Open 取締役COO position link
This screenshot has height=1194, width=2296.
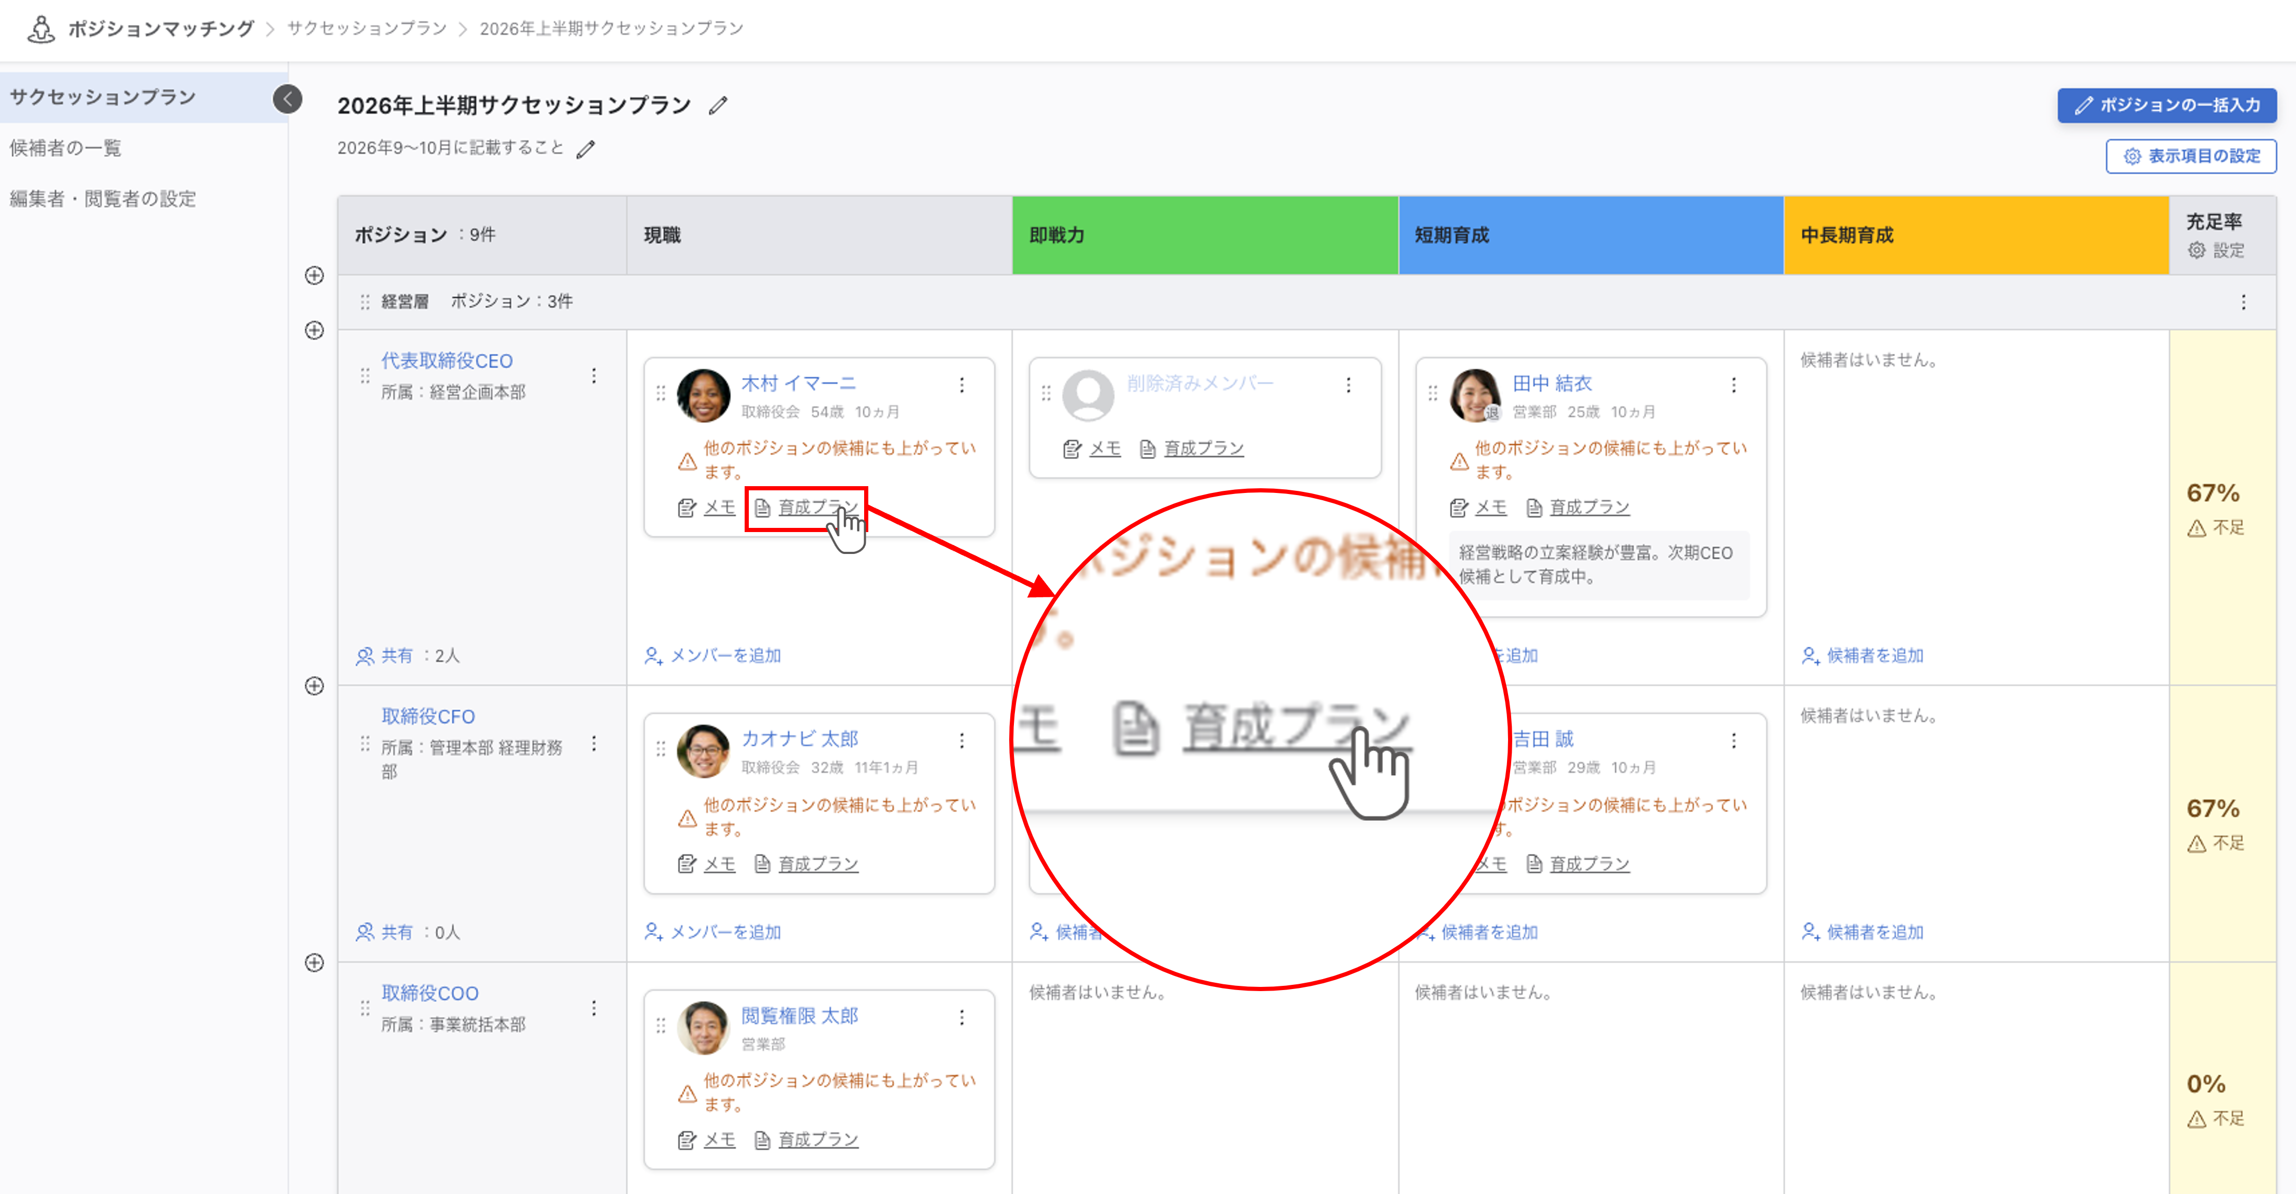click(x=429, y=993)
